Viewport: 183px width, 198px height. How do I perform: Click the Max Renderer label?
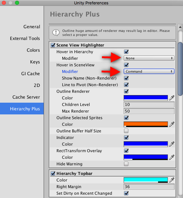76,111
